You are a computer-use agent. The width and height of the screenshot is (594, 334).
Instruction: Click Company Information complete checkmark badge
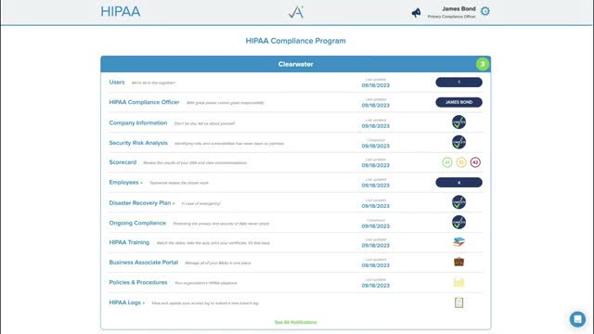point(458,122)
